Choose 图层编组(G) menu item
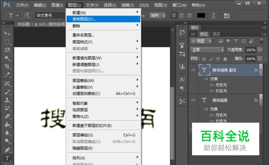 103,135
